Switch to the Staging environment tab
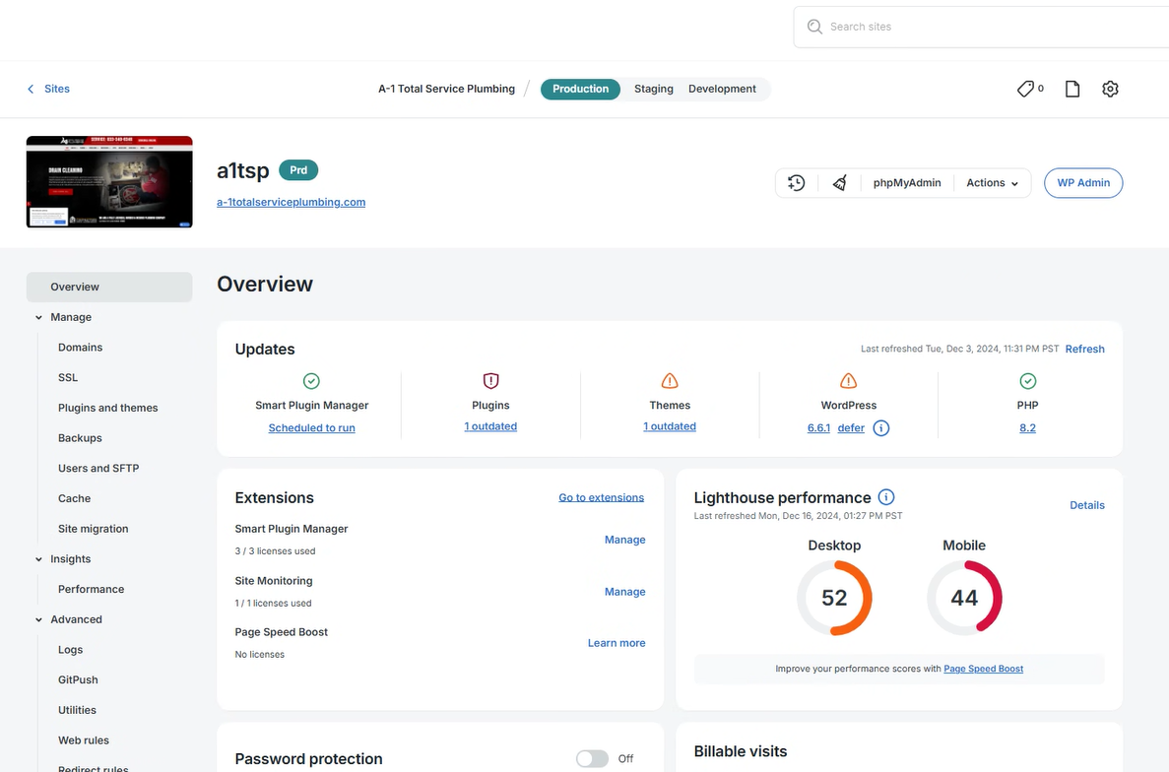1169x772 pixels. pos(654,89)
